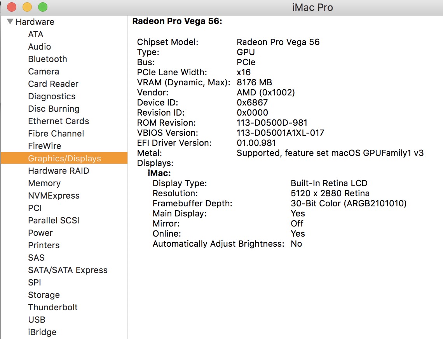
Task: Click the VBIOS Version value 113-D05001A1XL-017
Action: 280,133
